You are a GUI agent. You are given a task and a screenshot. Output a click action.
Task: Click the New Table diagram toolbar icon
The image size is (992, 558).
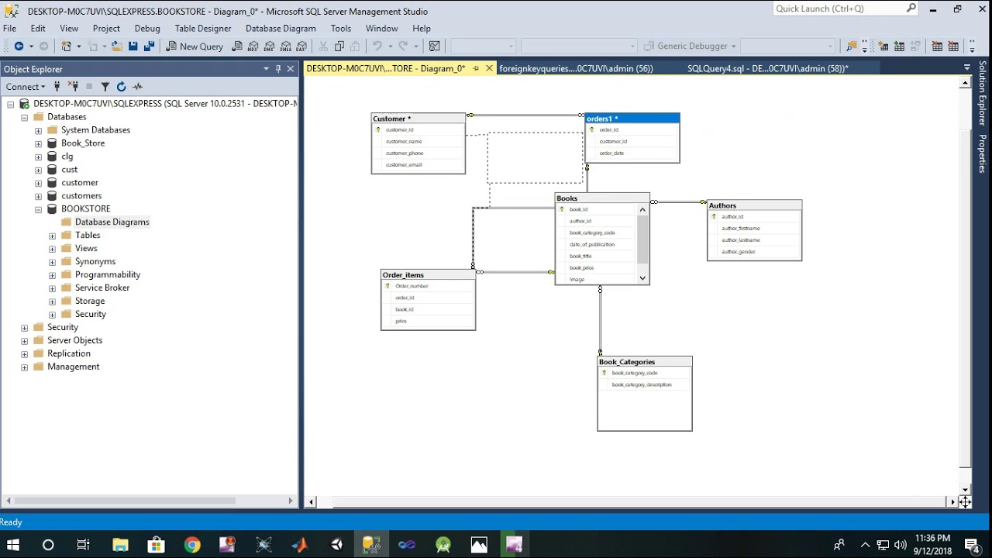(x=884, y=46)
